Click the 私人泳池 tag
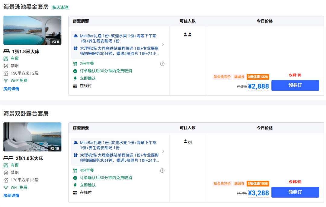This screenshot has width=326, height=207. [x=60, y=7]
